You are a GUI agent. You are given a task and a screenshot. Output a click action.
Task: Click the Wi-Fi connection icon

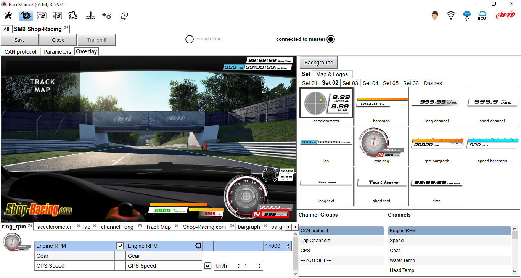tap(451, 16)
